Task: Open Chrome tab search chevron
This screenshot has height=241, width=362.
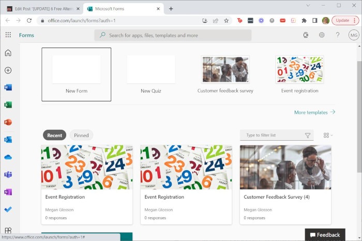Action: point(308,5)
